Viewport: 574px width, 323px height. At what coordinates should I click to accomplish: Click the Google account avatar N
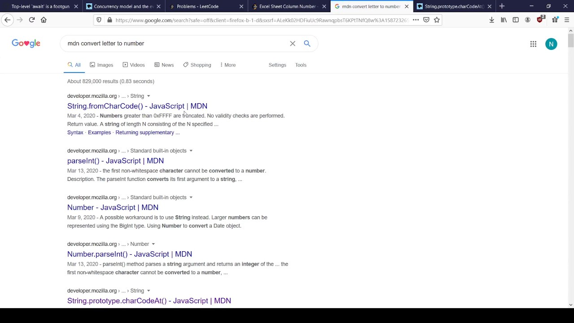551,44
